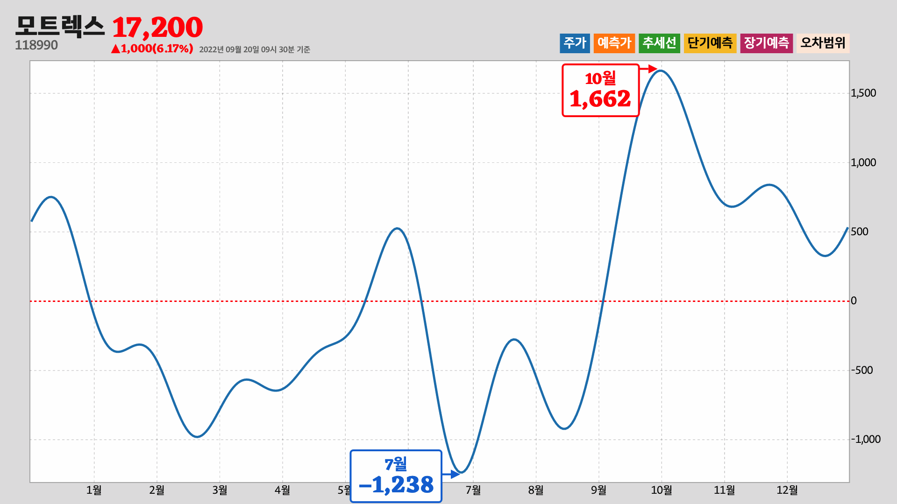Click the 장기예측 legend label
Screen dimensions: 897x504
point(766,43)
